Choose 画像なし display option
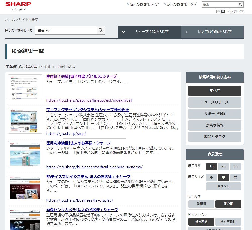 pos(223,186)
